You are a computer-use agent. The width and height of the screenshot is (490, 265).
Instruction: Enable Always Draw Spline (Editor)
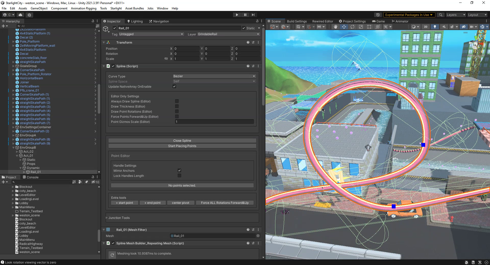[177, 101]
